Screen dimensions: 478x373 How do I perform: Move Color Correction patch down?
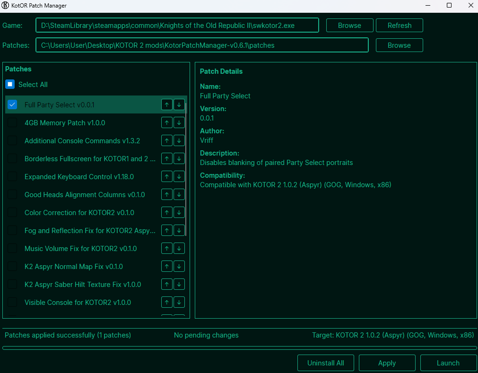pyautogui.click(x=179, y=212)
